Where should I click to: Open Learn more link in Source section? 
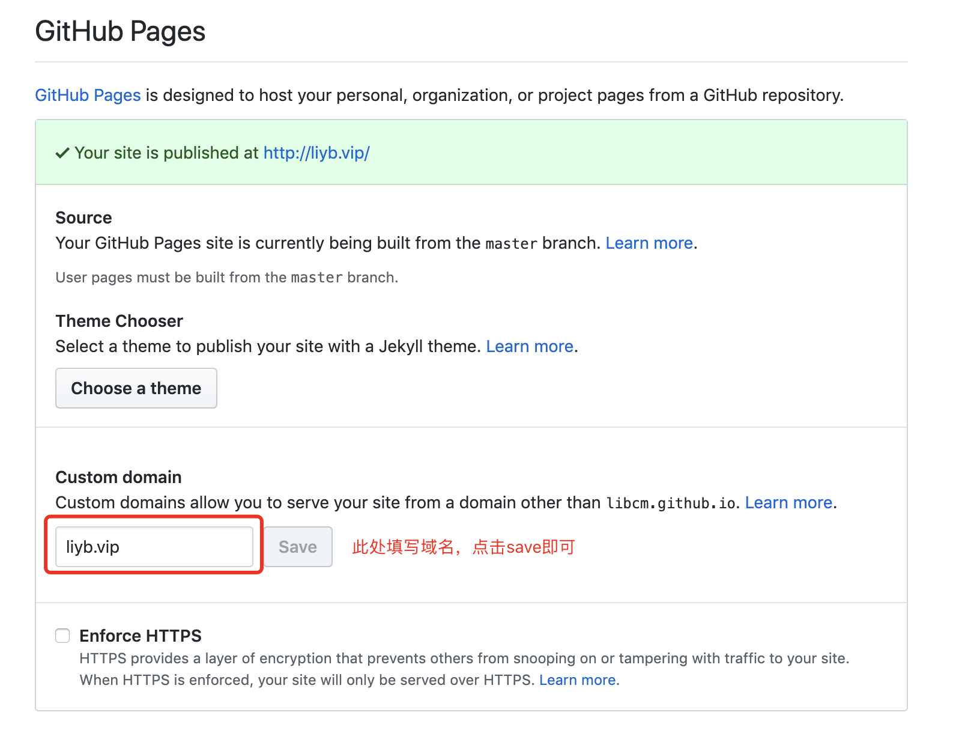click(x=649, y=243)
